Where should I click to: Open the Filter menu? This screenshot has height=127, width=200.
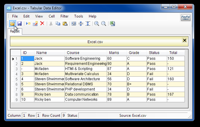[x=64, y=16]
